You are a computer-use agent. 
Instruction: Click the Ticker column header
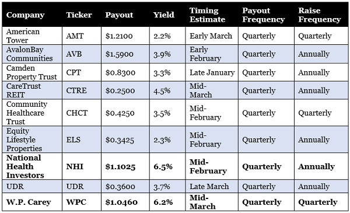79,15
